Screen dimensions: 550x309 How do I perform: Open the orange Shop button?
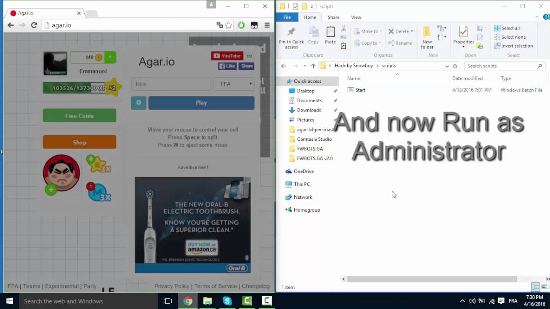click(x=79, y=142)
